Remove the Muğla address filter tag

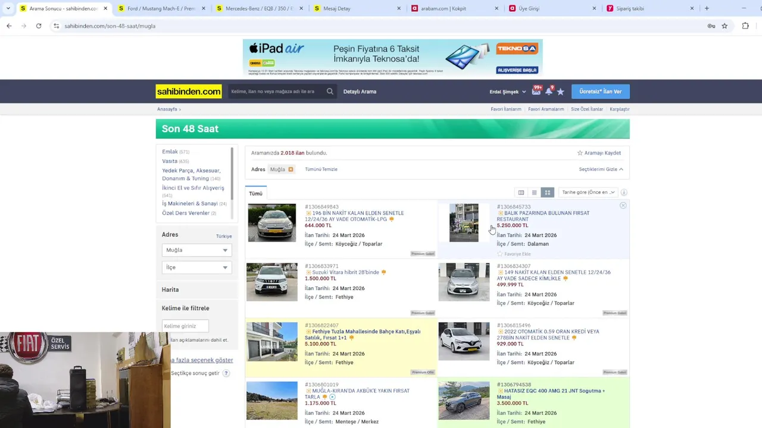click(x=291, y=169)
